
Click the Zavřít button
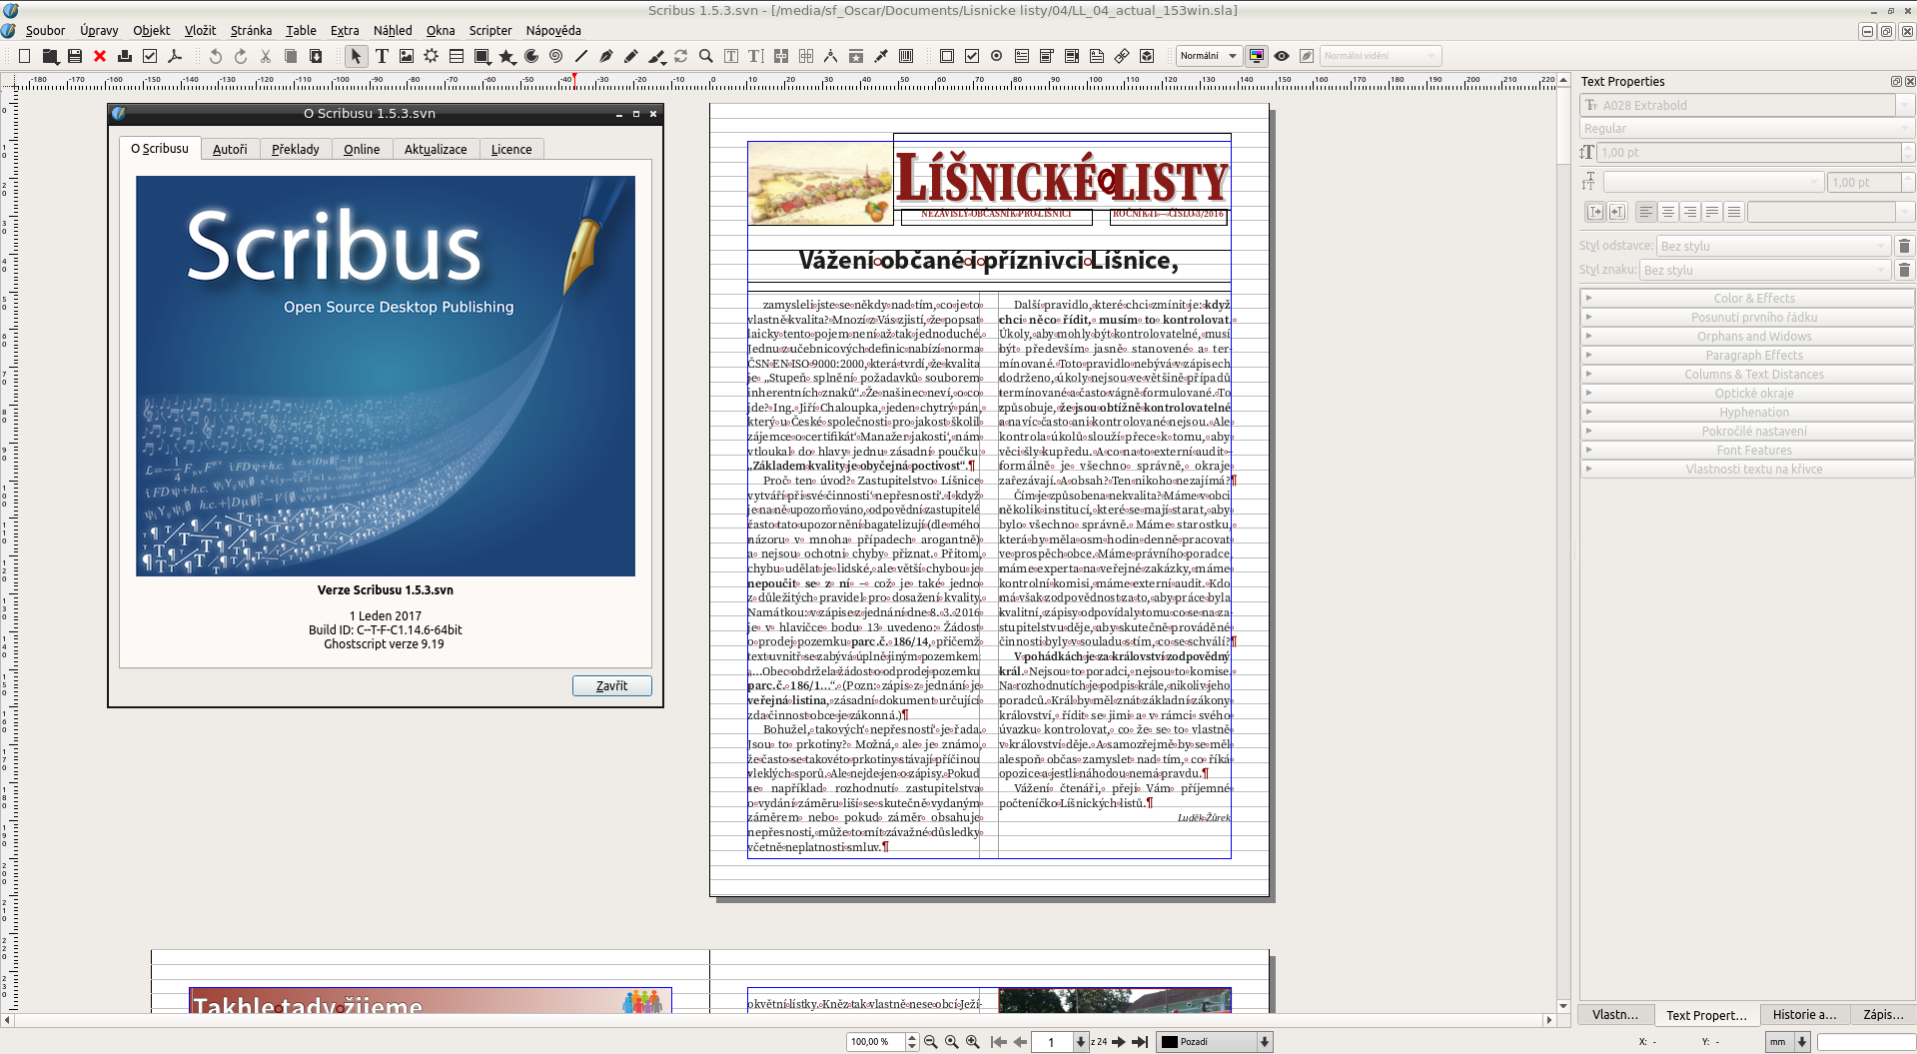611,685
